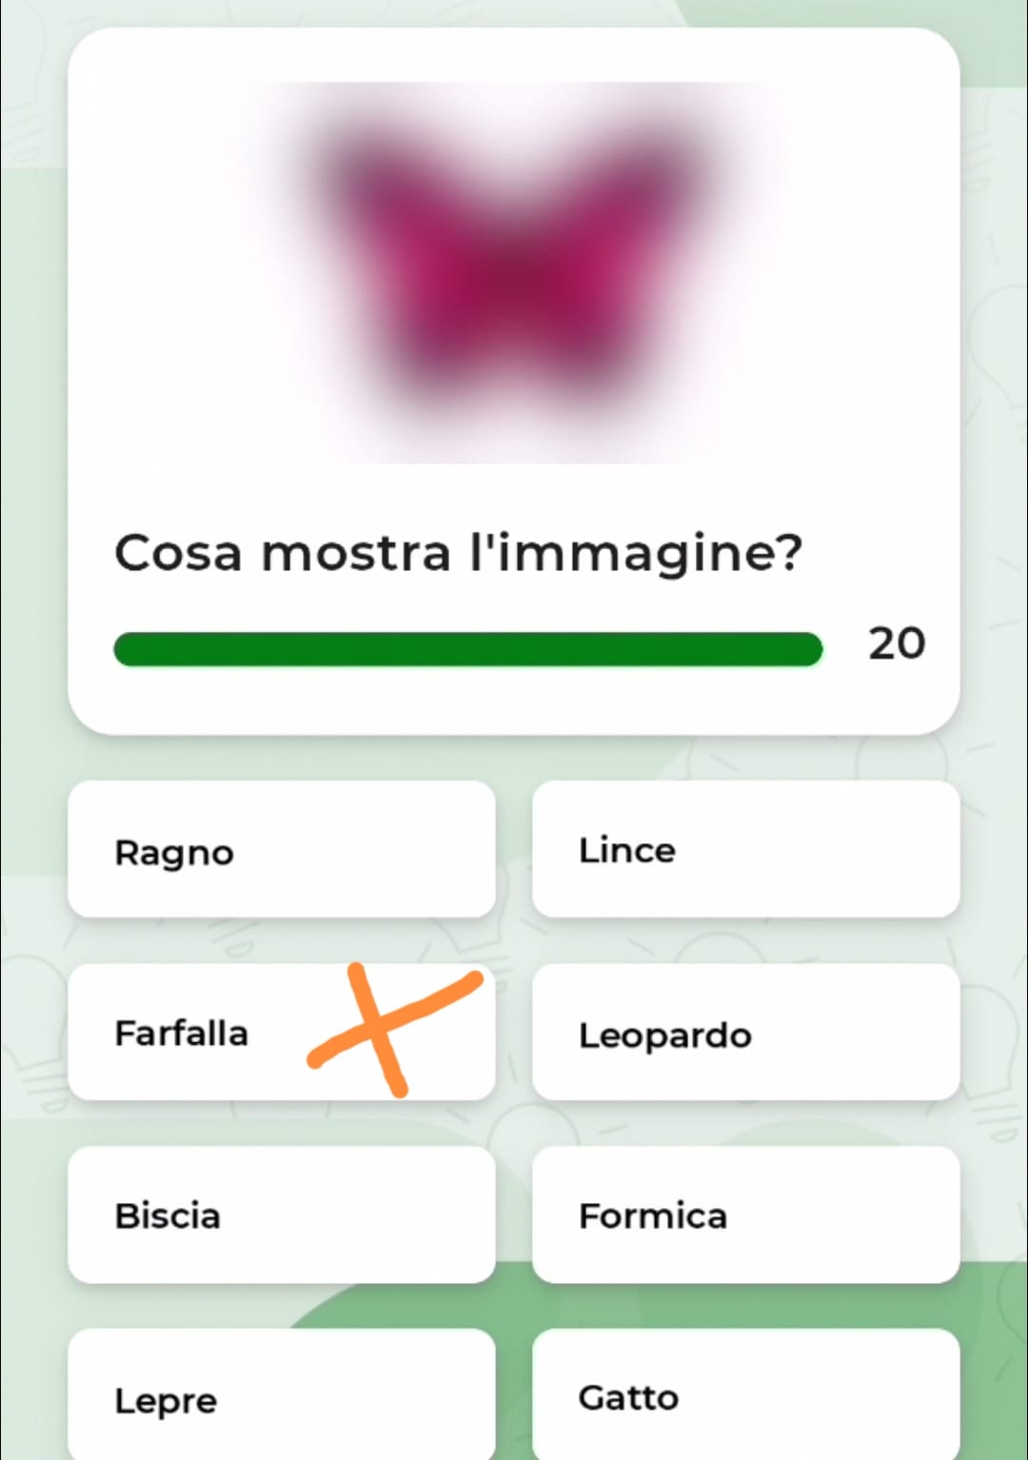Image resolution: width=1028 pixels, height=1460 pixels.
Task: Select the Lepre answer button
Action: tap(281, 1395)
